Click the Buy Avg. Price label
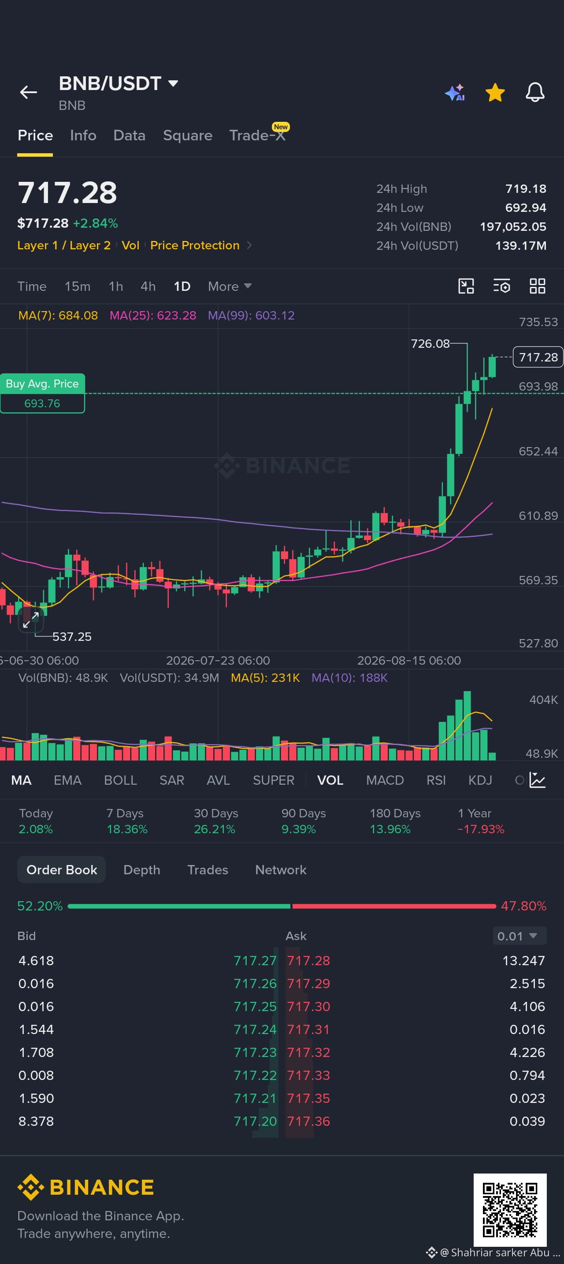Image resolution: width=564 pixels, height=1264 pixels. [42, 384]
